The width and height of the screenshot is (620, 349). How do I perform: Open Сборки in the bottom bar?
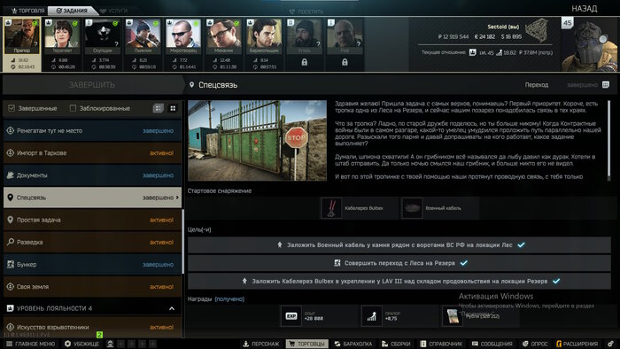(x=396, y=344)
